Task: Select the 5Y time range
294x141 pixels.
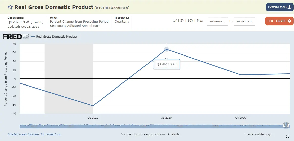Action: click(182, 21)
